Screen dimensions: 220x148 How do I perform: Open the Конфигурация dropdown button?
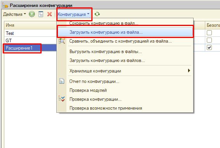coord(73,14)
